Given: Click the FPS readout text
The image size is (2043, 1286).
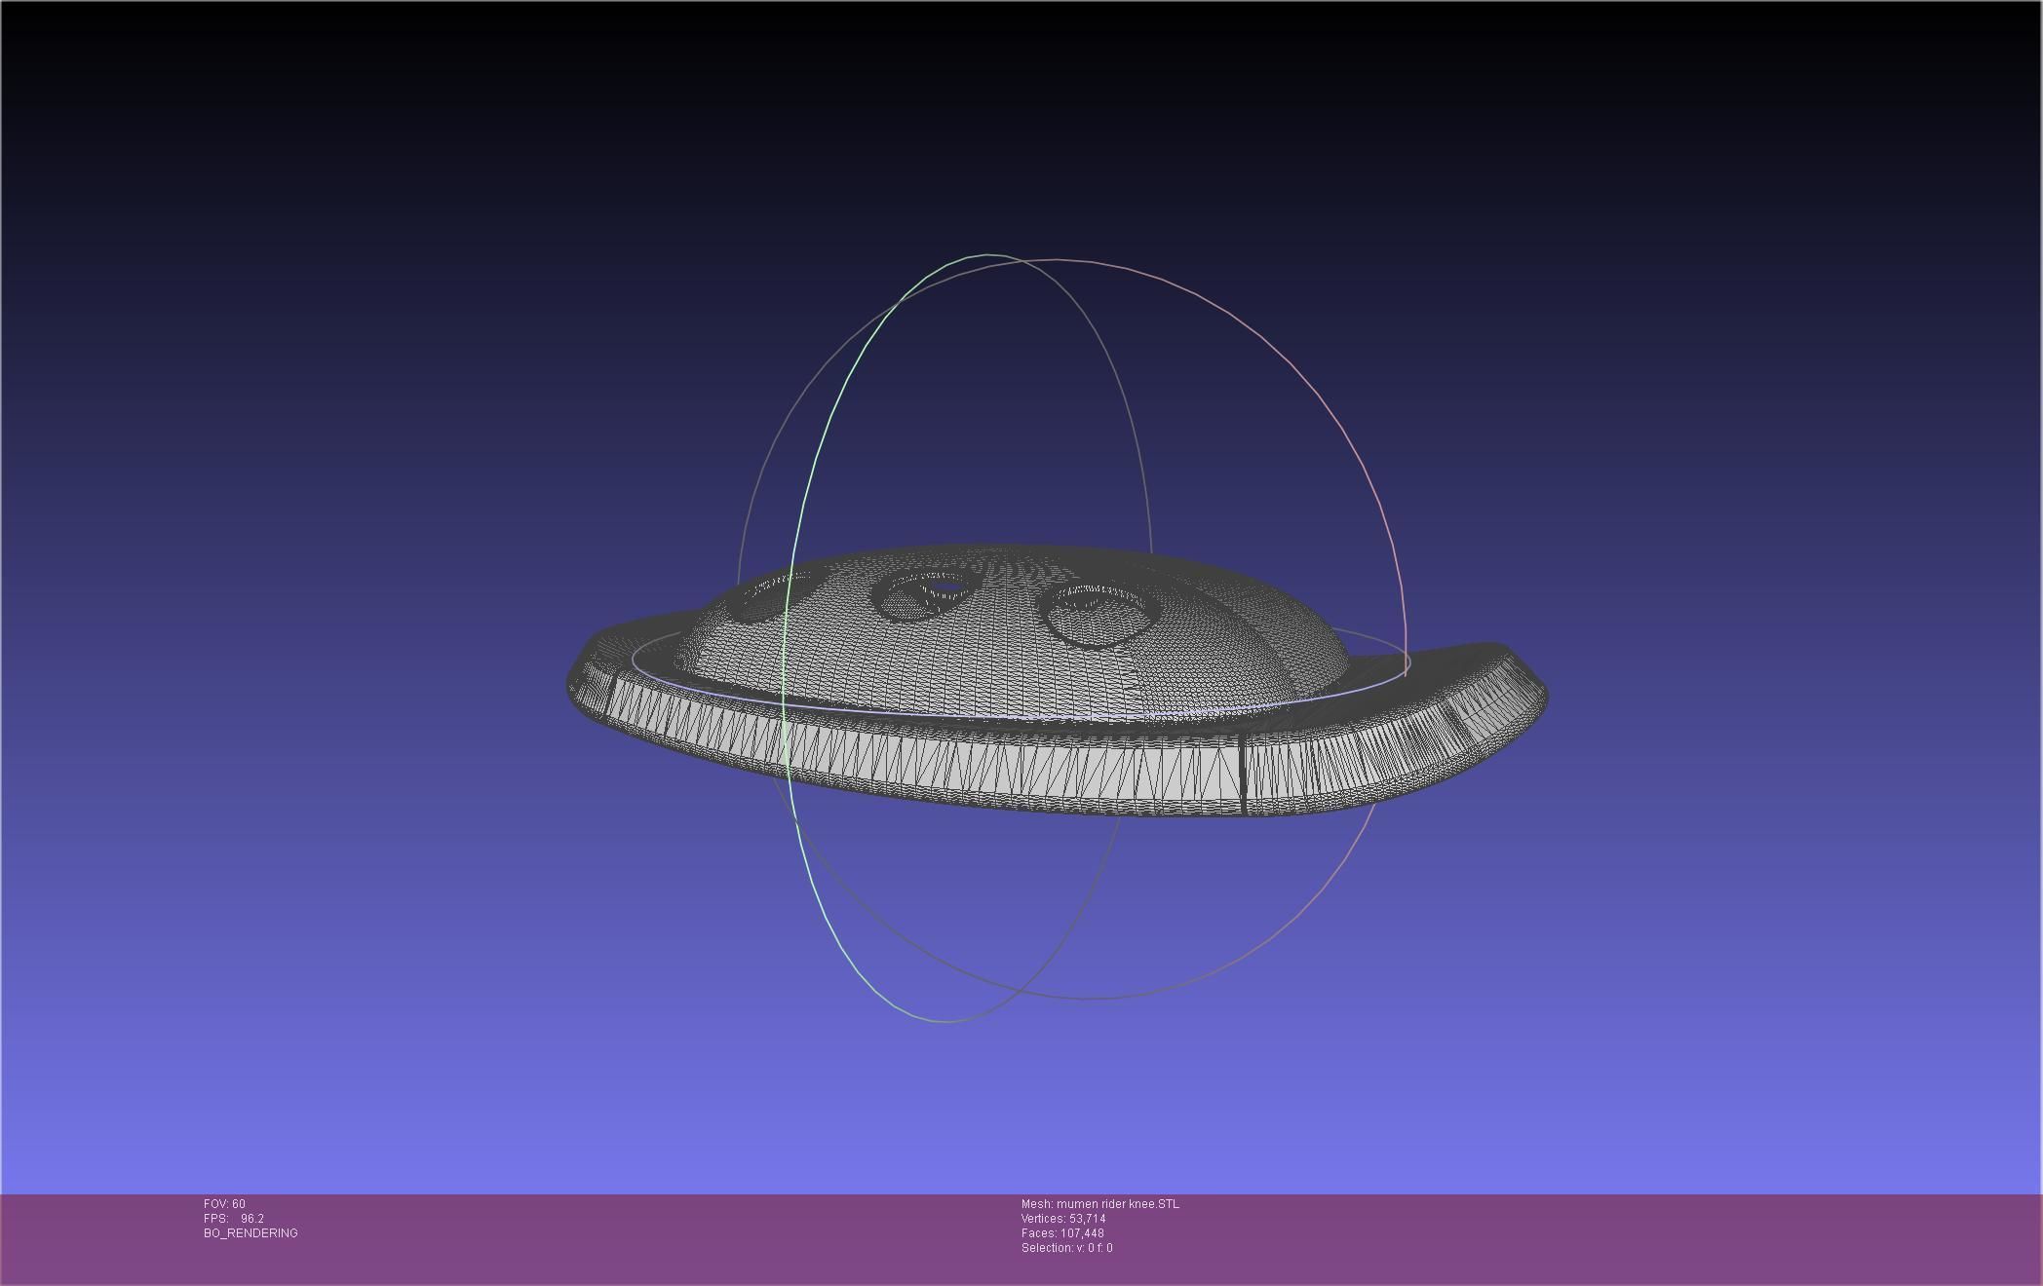Looking at the screenshot, I should click(234, 1219).
